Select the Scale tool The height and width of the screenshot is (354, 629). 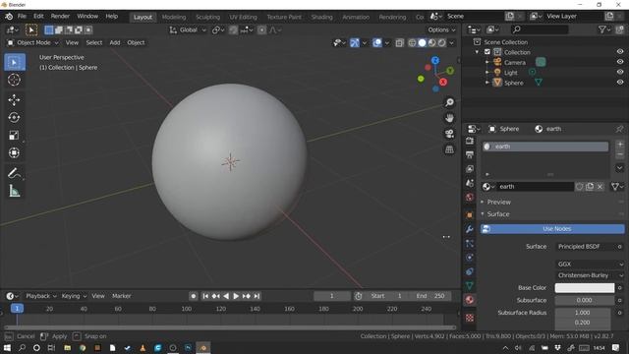[x=14, y=136]
